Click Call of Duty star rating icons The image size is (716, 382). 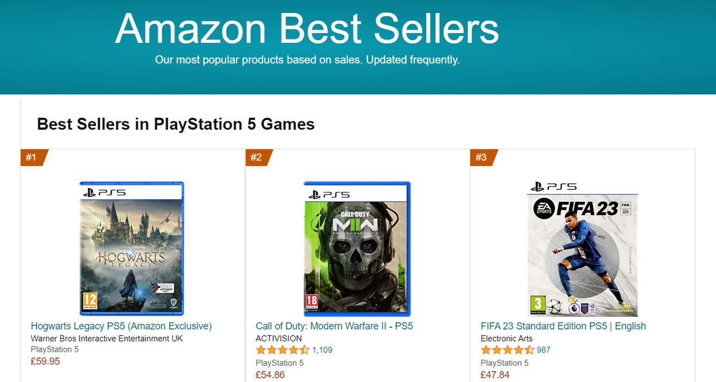pyautogui.click(x=282, y=350)
